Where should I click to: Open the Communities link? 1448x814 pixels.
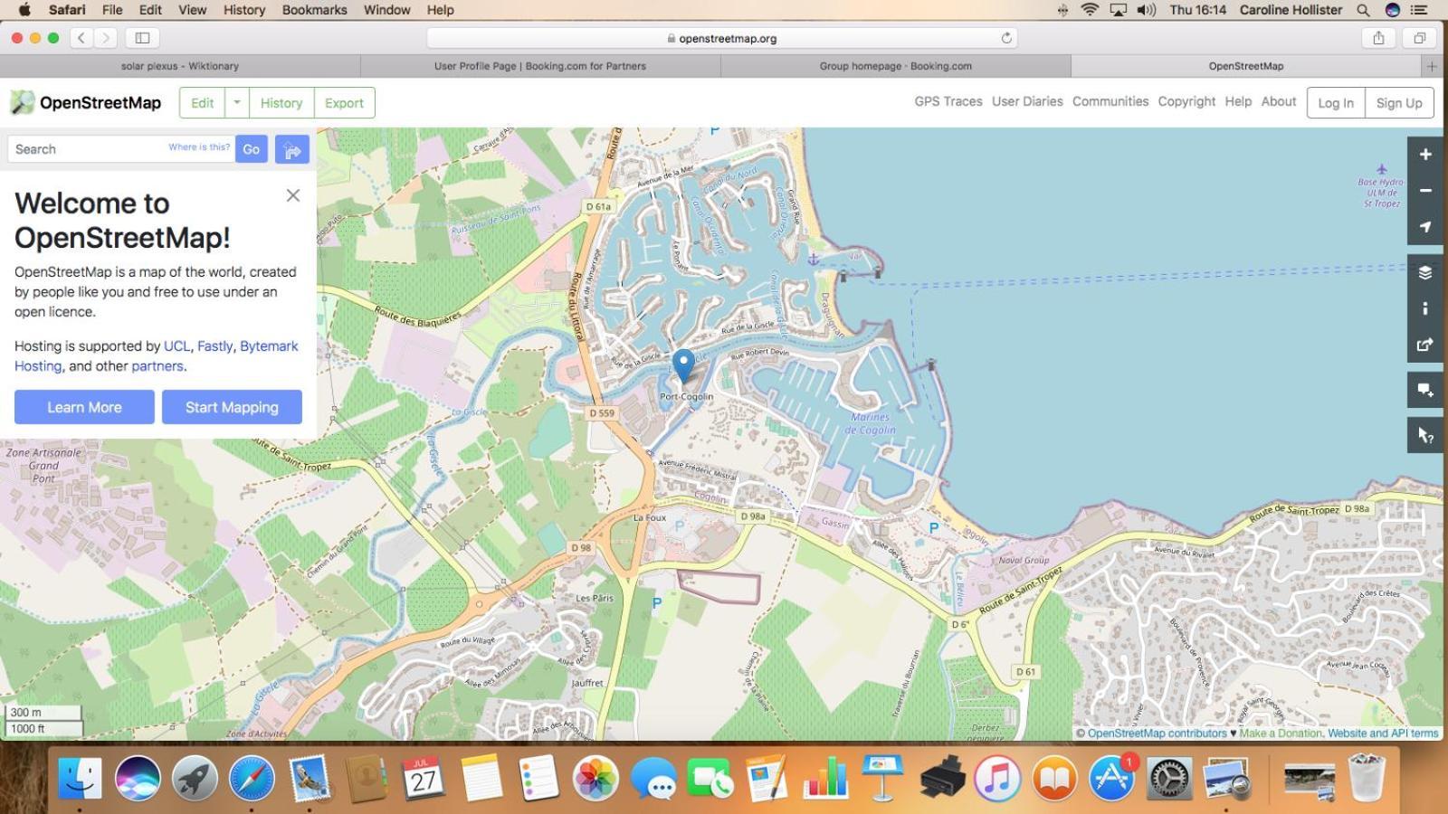pyautogui.click(x=1110, y=101)
